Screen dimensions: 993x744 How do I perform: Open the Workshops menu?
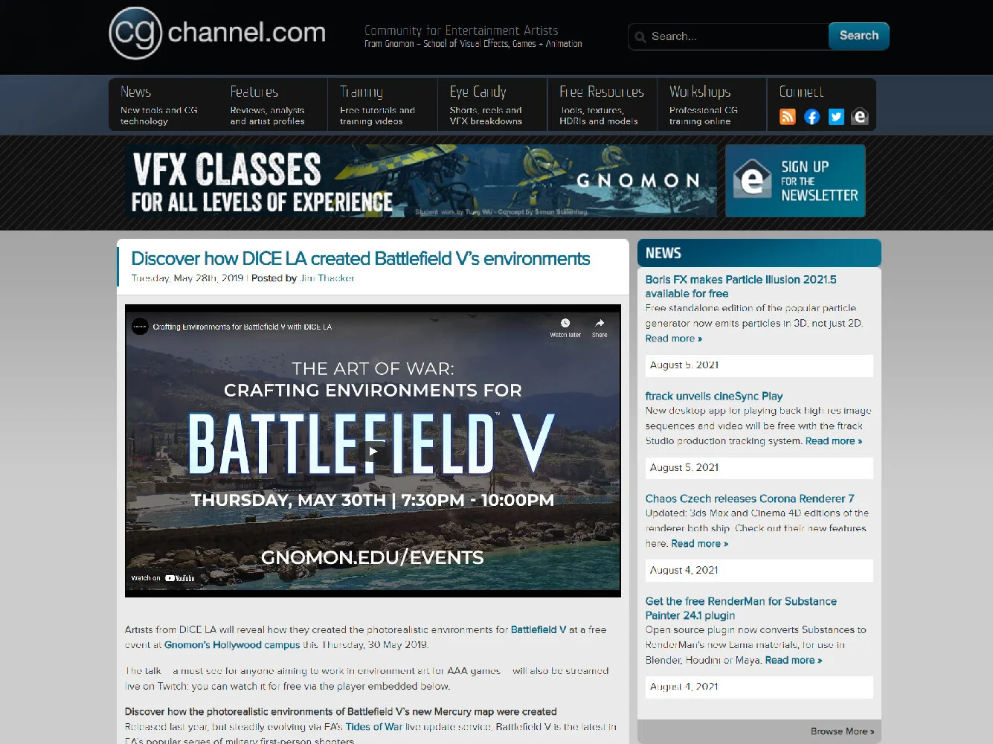pos(712,105)
